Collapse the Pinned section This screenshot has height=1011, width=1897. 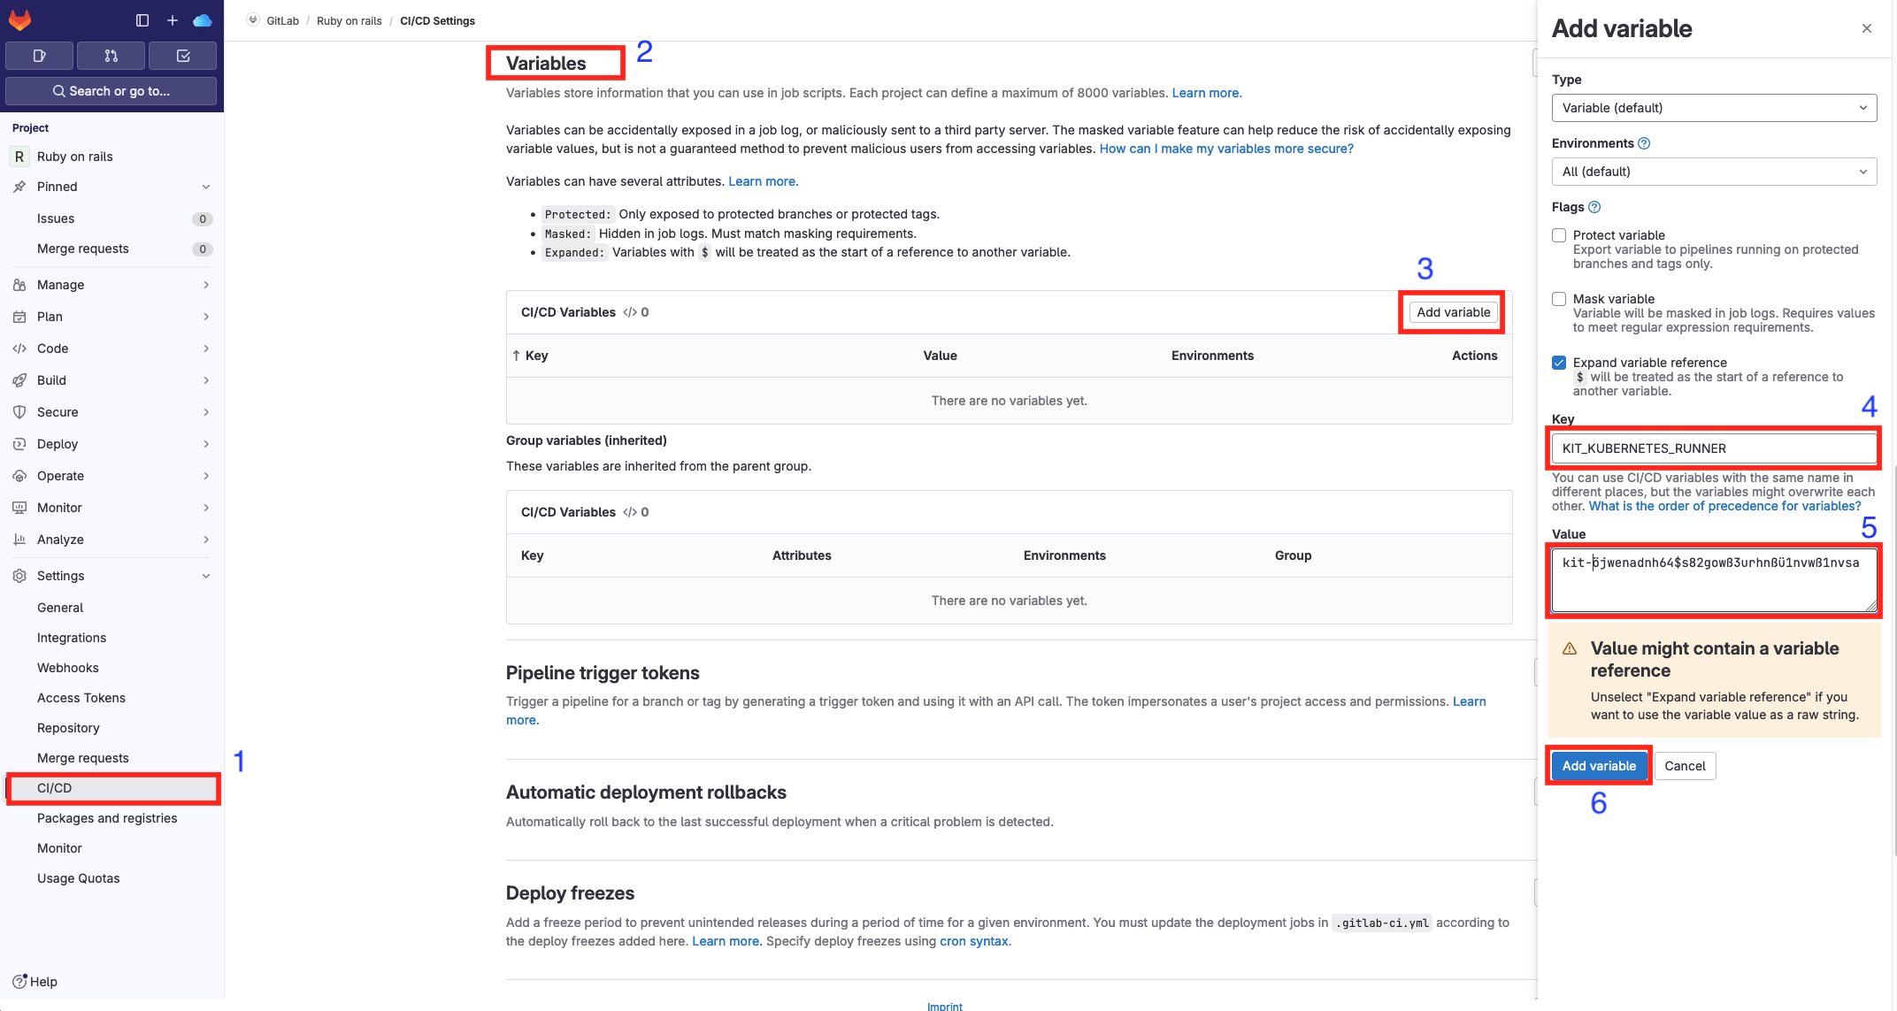click(x=206, y=187)
